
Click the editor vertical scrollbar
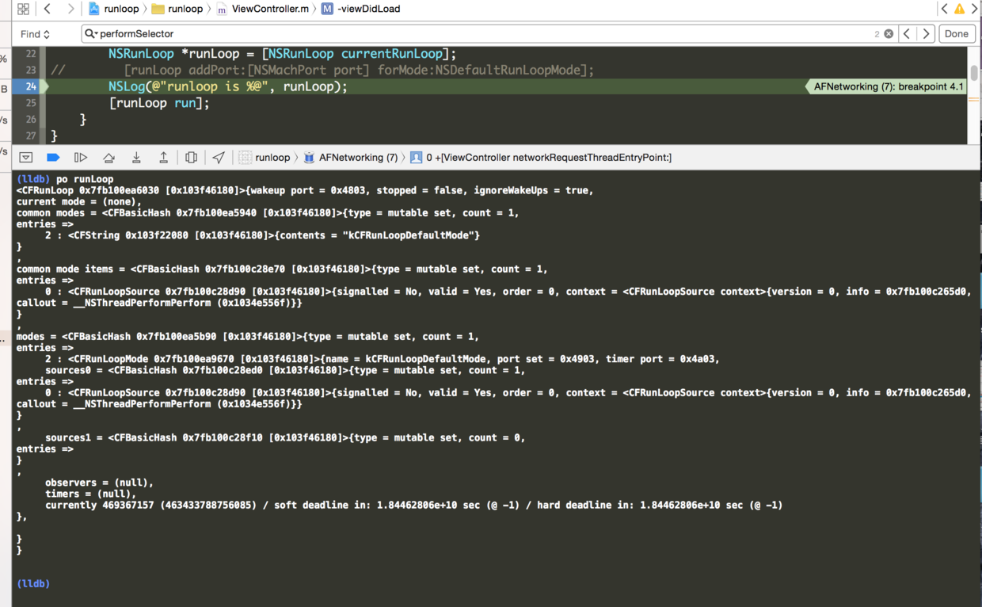click(x=974, y=72)
